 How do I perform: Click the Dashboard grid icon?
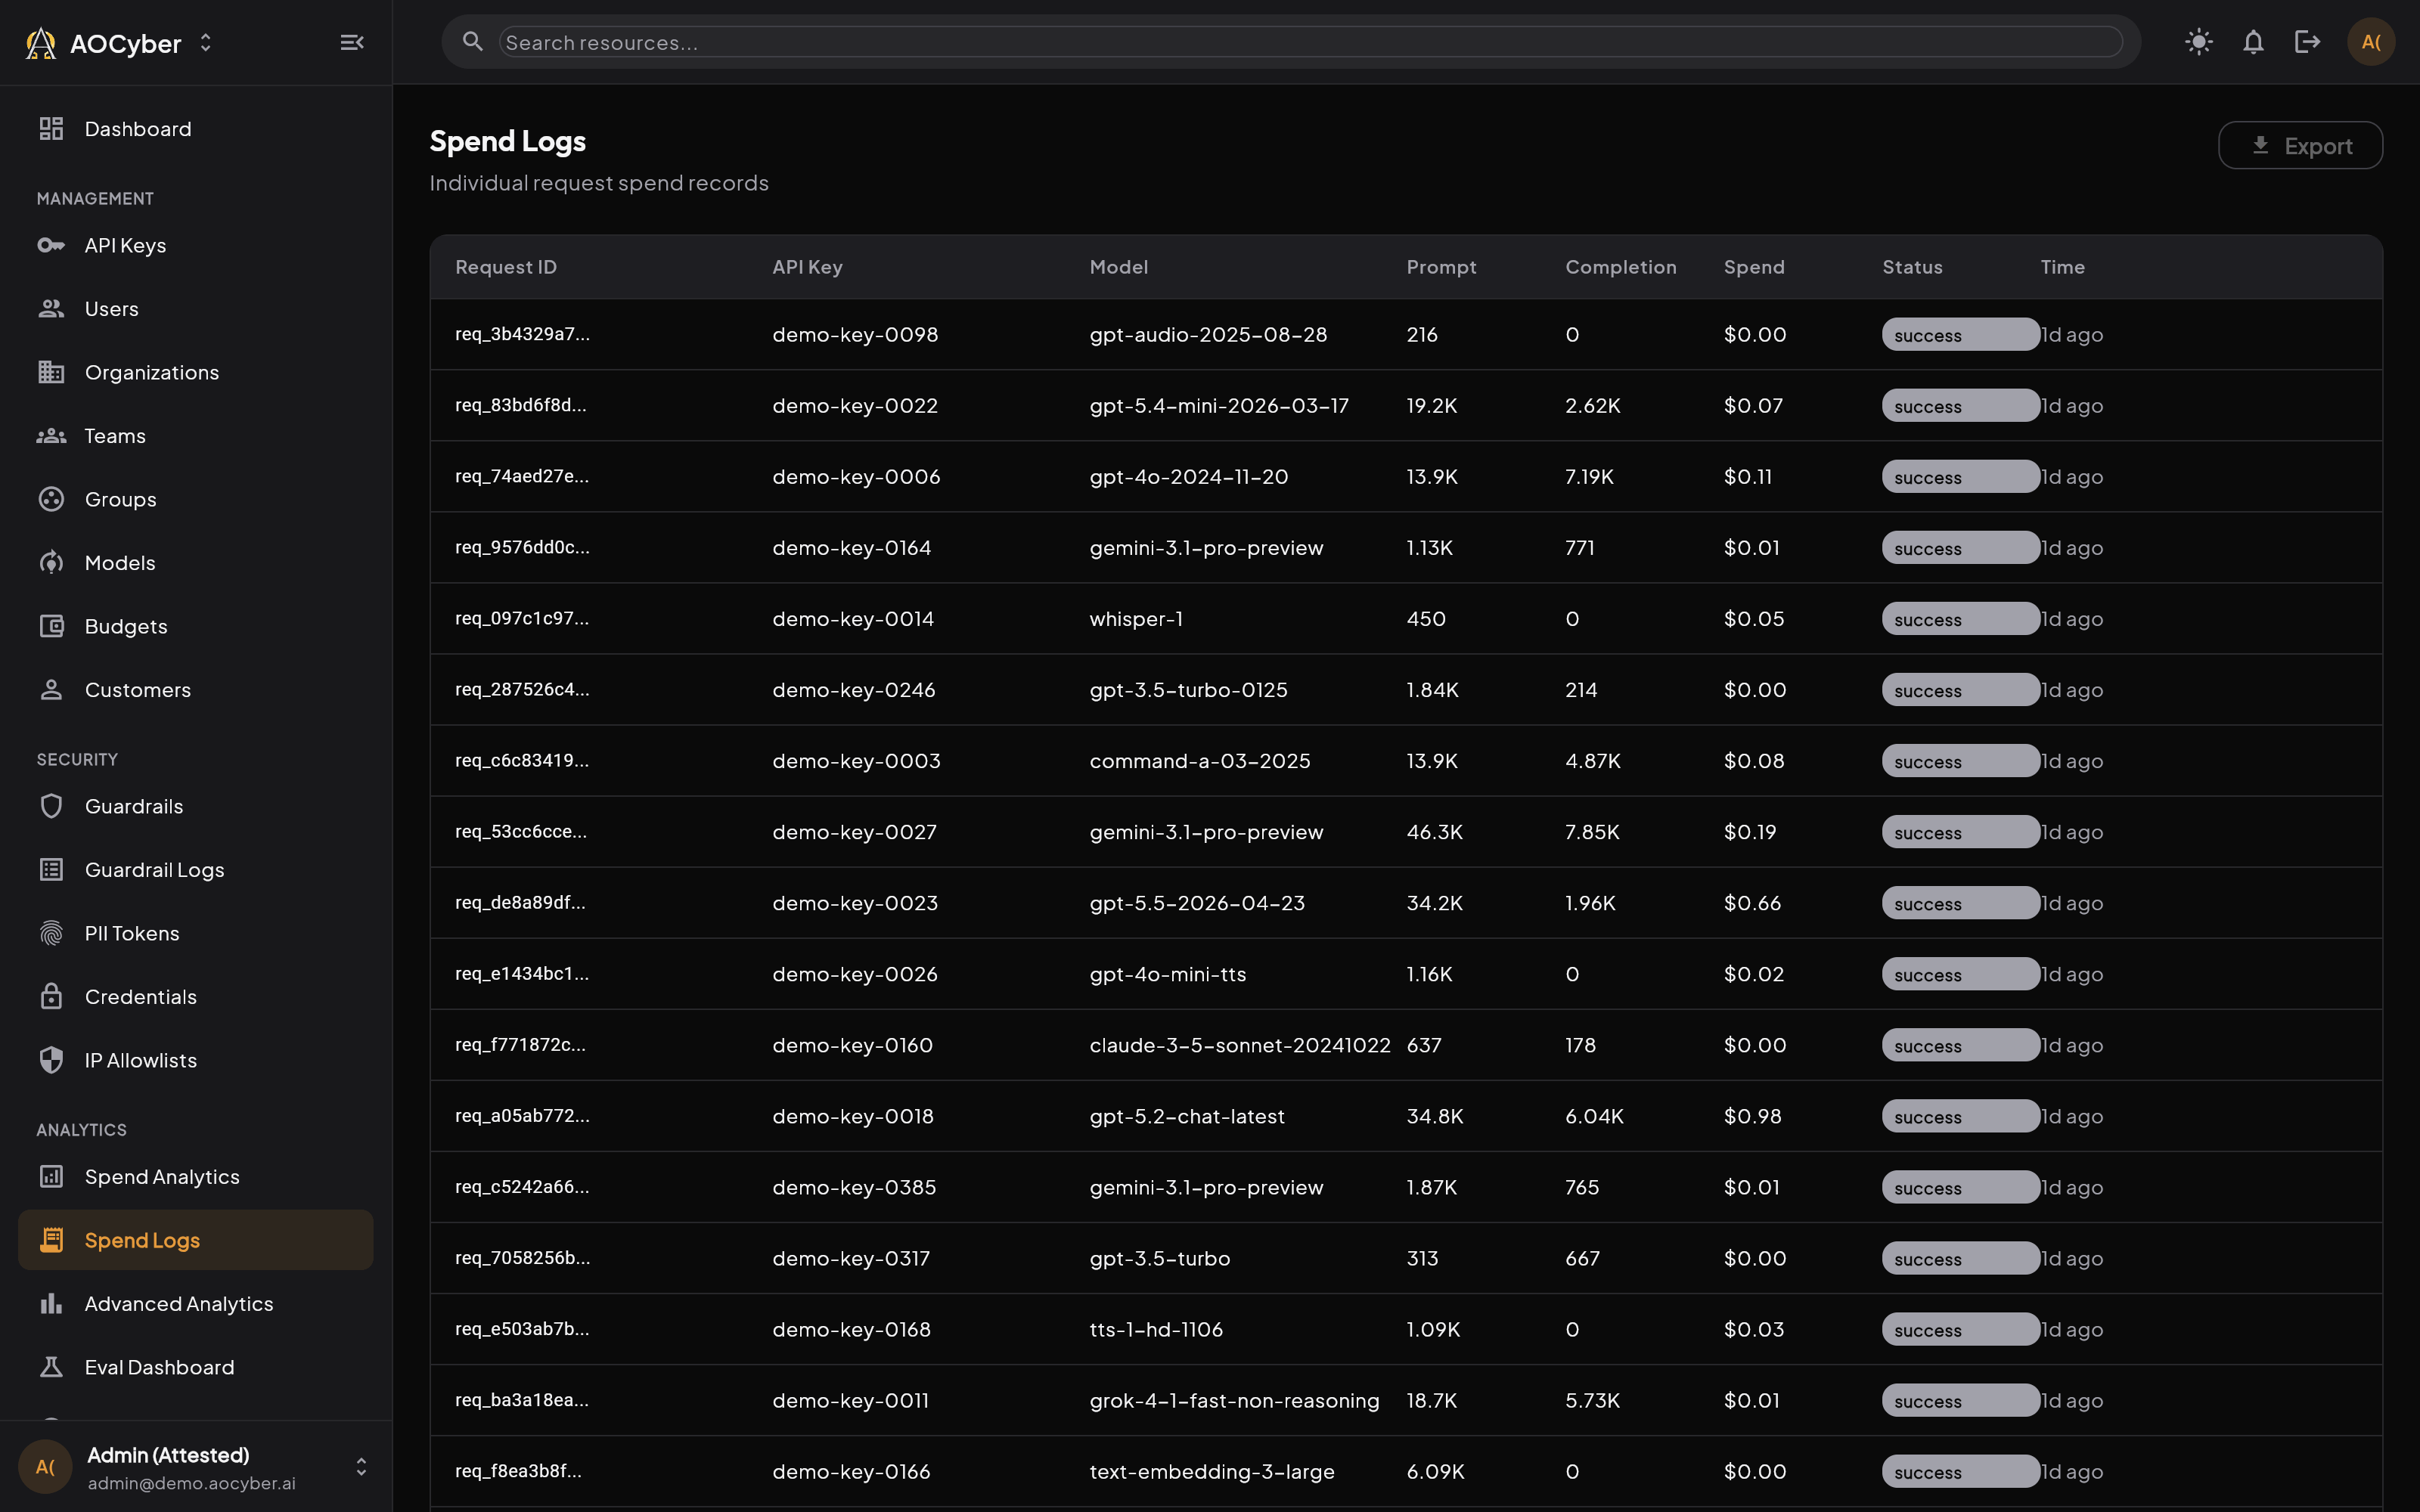(x=51, y=129)
